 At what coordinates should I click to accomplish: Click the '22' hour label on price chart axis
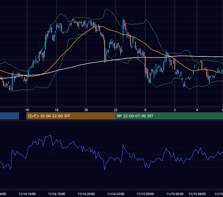point(116,110)
